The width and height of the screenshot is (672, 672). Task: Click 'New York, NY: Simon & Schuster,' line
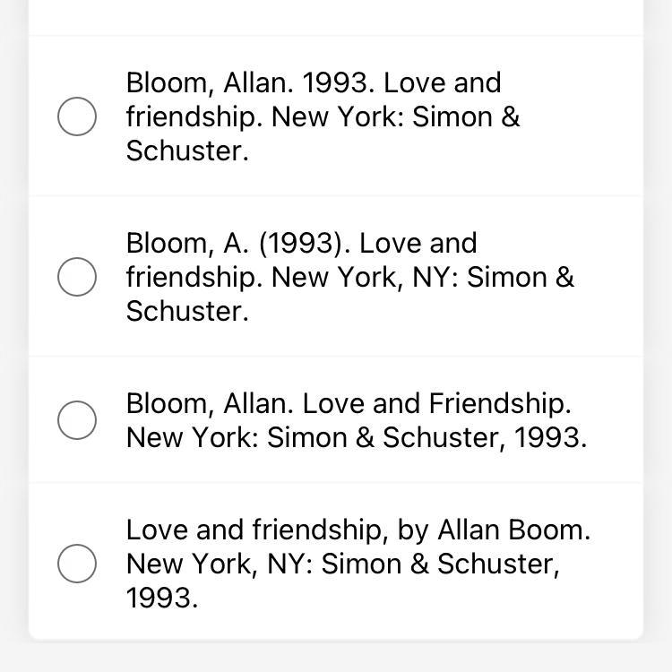[x=342, y=564]
